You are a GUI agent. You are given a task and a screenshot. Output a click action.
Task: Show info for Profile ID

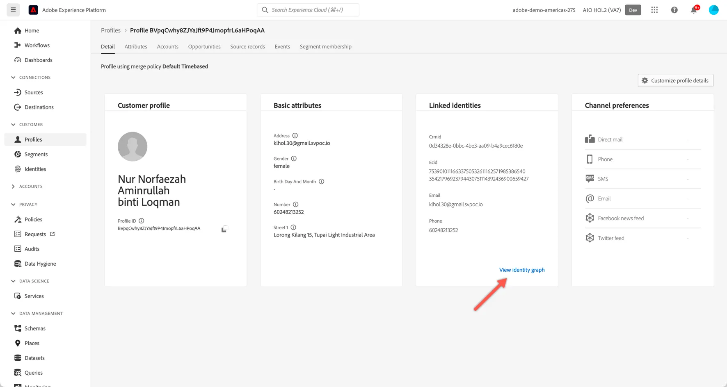click(x=141, y=221)
